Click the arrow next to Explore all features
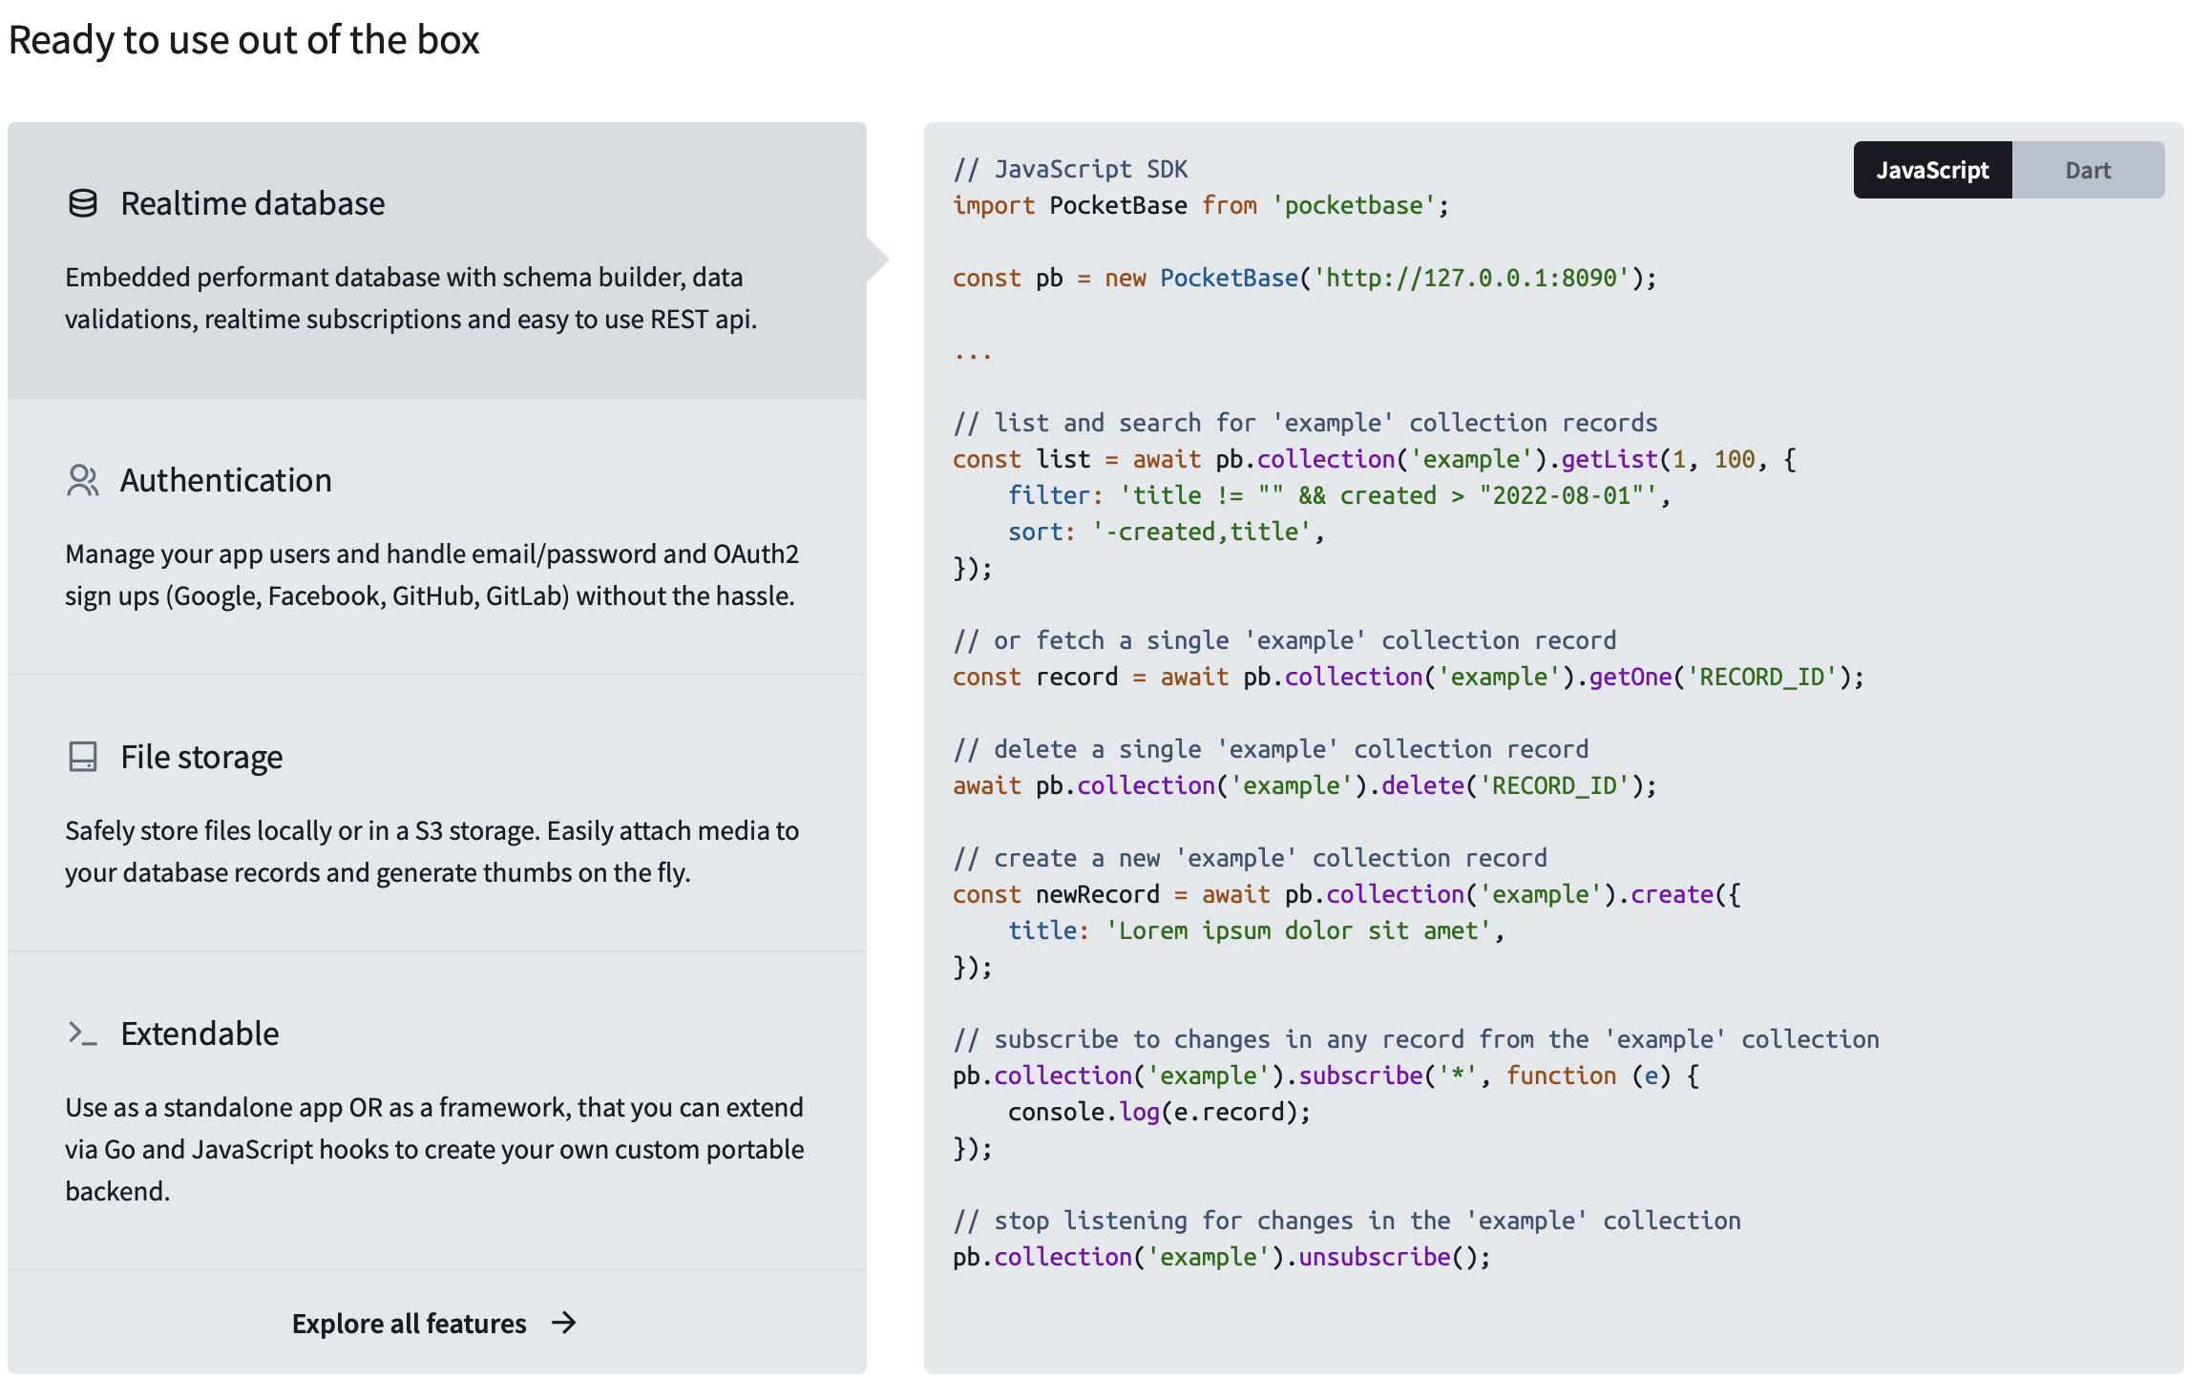 click(564, 1323)
